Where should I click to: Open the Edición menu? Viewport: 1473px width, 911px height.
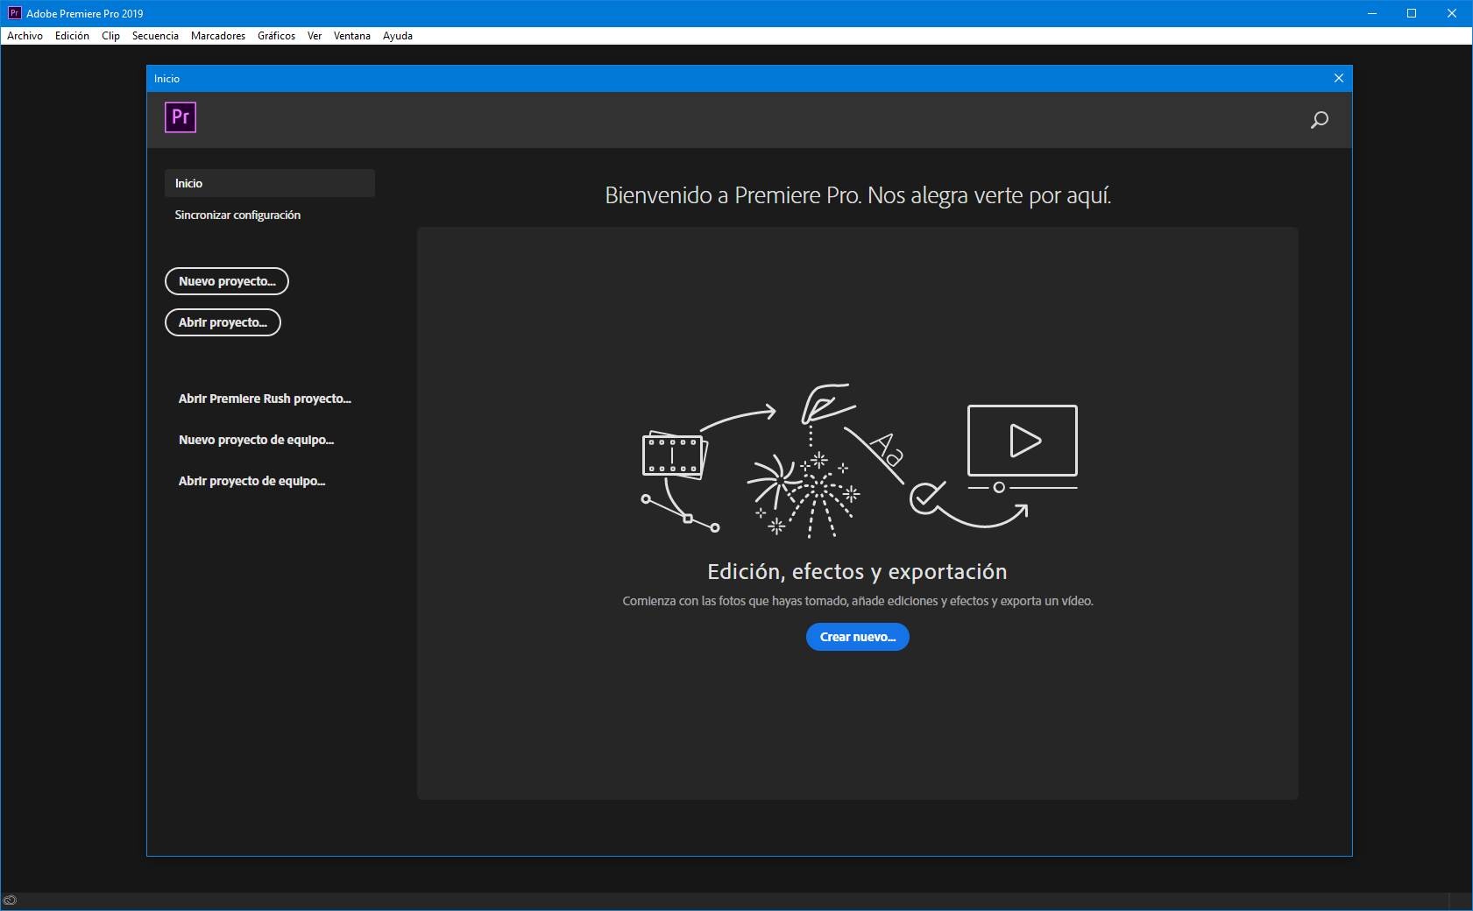pyautogui.click(x=72, y=36)
